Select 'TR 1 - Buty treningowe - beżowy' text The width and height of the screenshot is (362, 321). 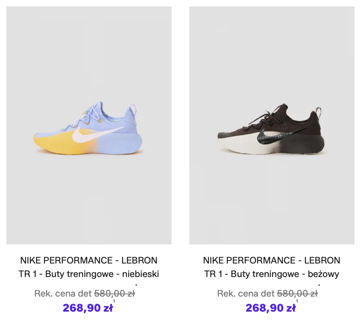tap(272, 274)
